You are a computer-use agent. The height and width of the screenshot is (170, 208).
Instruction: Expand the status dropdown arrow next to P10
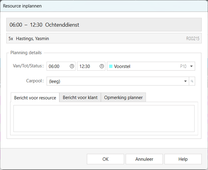pyautogui.click(x=191, y=66)
